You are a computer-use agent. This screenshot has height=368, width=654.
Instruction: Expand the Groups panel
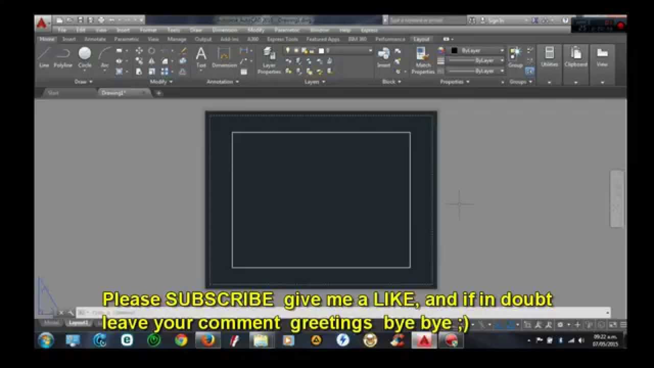click(x=521, y=82)
